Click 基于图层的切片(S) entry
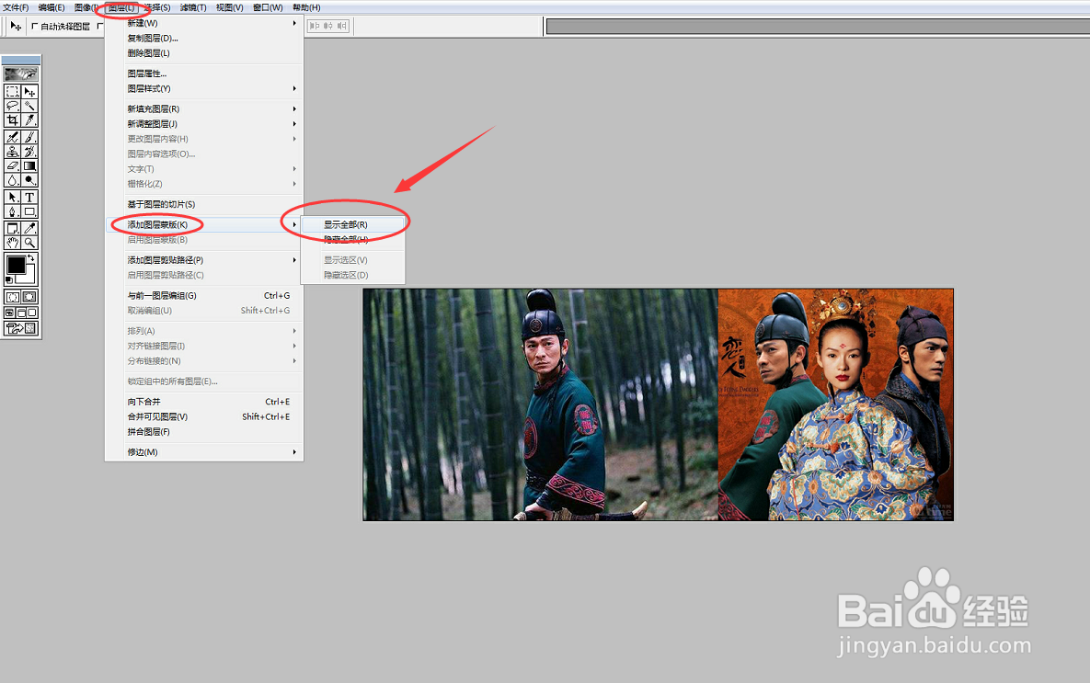1090x683 pixels. (203, 204)
